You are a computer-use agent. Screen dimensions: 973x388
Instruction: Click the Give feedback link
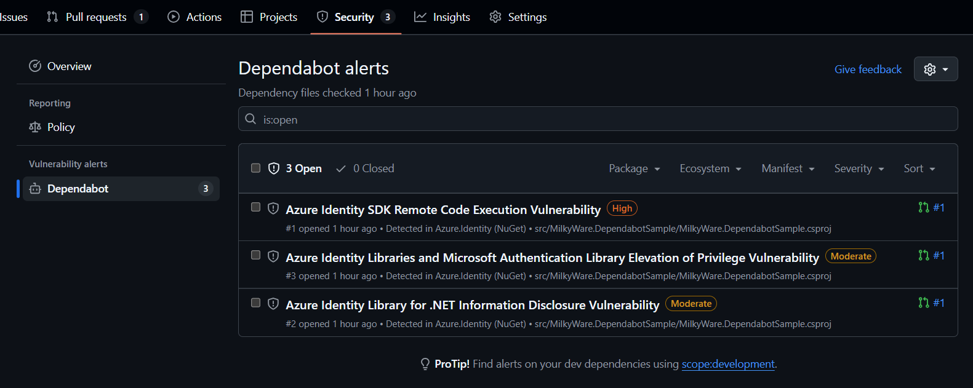(x=868, y=69)
